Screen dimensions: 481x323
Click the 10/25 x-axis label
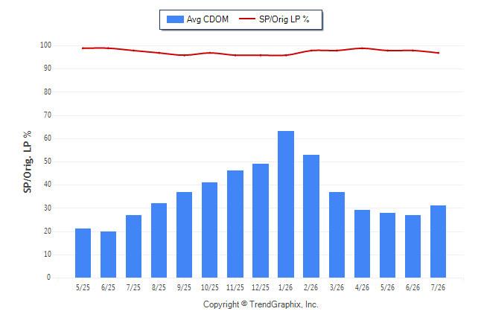[210, 288]
